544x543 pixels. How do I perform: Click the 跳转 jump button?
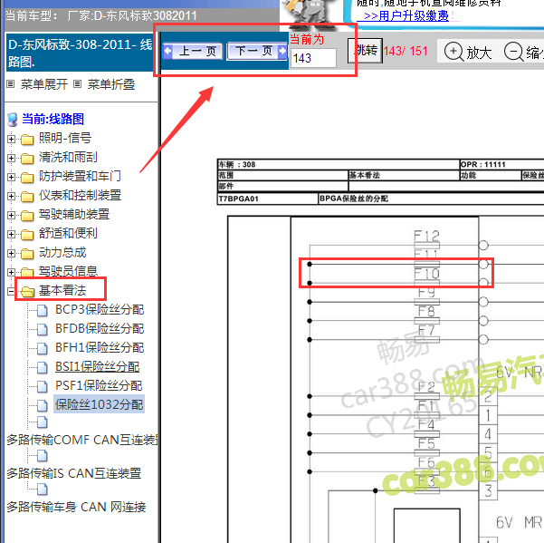point(366,51)
